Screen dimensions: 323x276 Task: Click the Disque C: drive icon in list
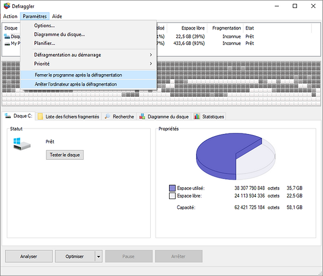tap(7, 37)
